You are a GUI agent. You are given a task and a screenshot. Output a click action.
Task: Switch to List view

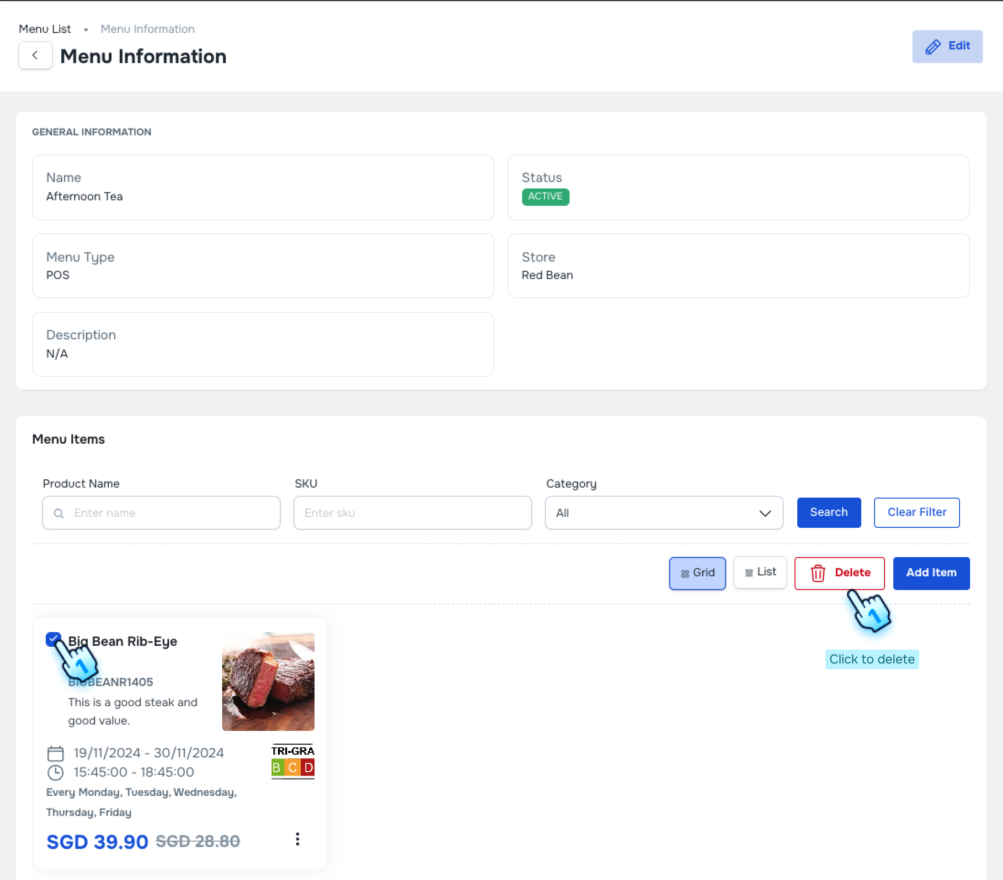pyautogui.click(x=760, y=572)
